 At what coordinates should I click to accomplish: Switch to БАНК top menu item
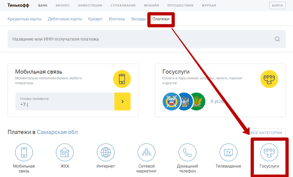coord(43,6)
